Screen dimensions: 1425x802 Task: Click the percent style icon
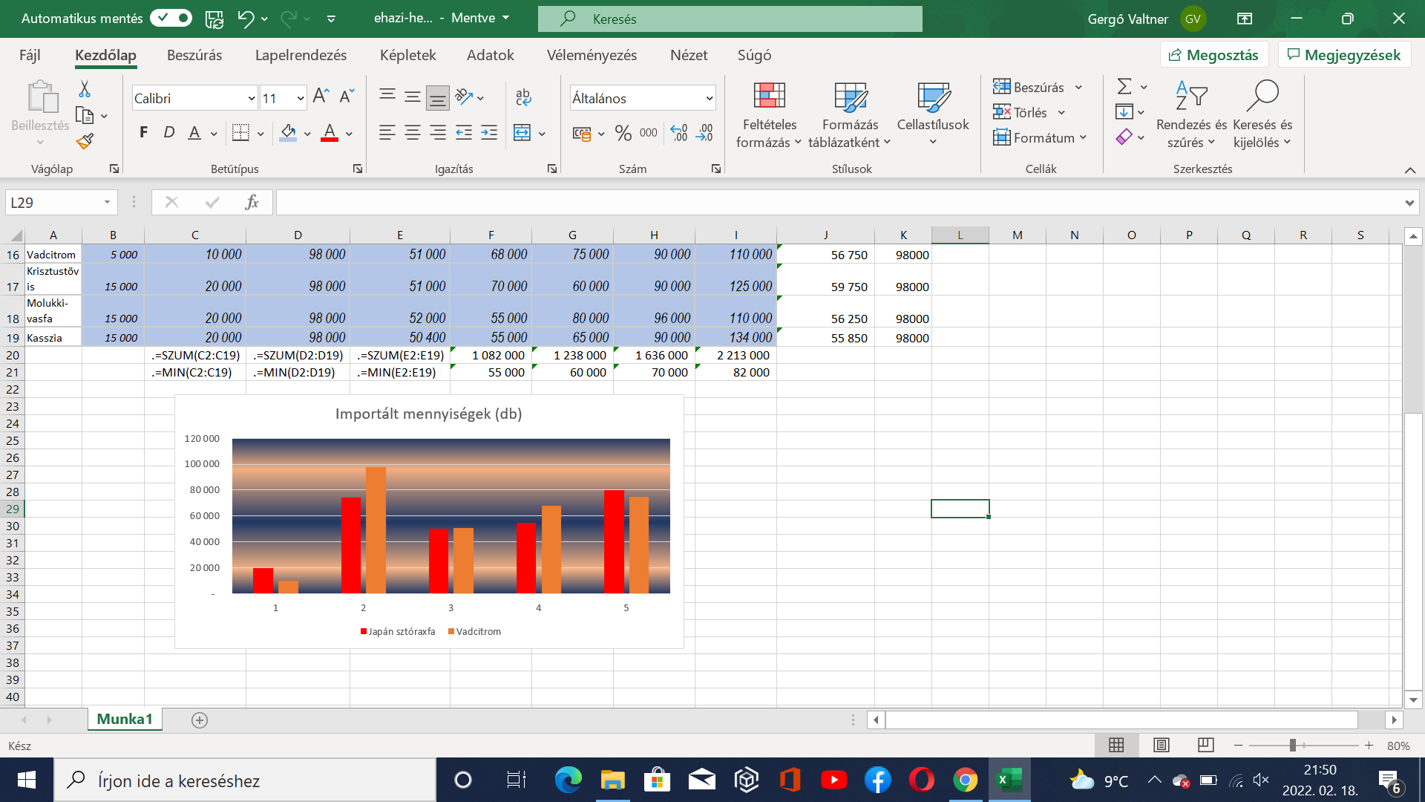click(623, 134)
